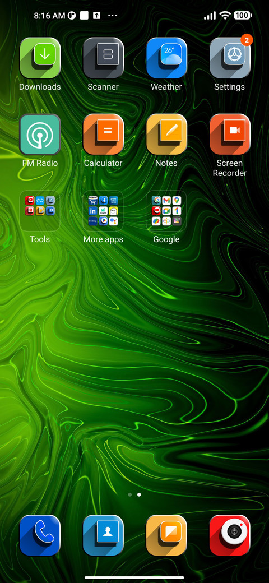Launch the Phone dialer from dock
The height and width of the screenshot is (583, 269).
[x=40, y=535]
